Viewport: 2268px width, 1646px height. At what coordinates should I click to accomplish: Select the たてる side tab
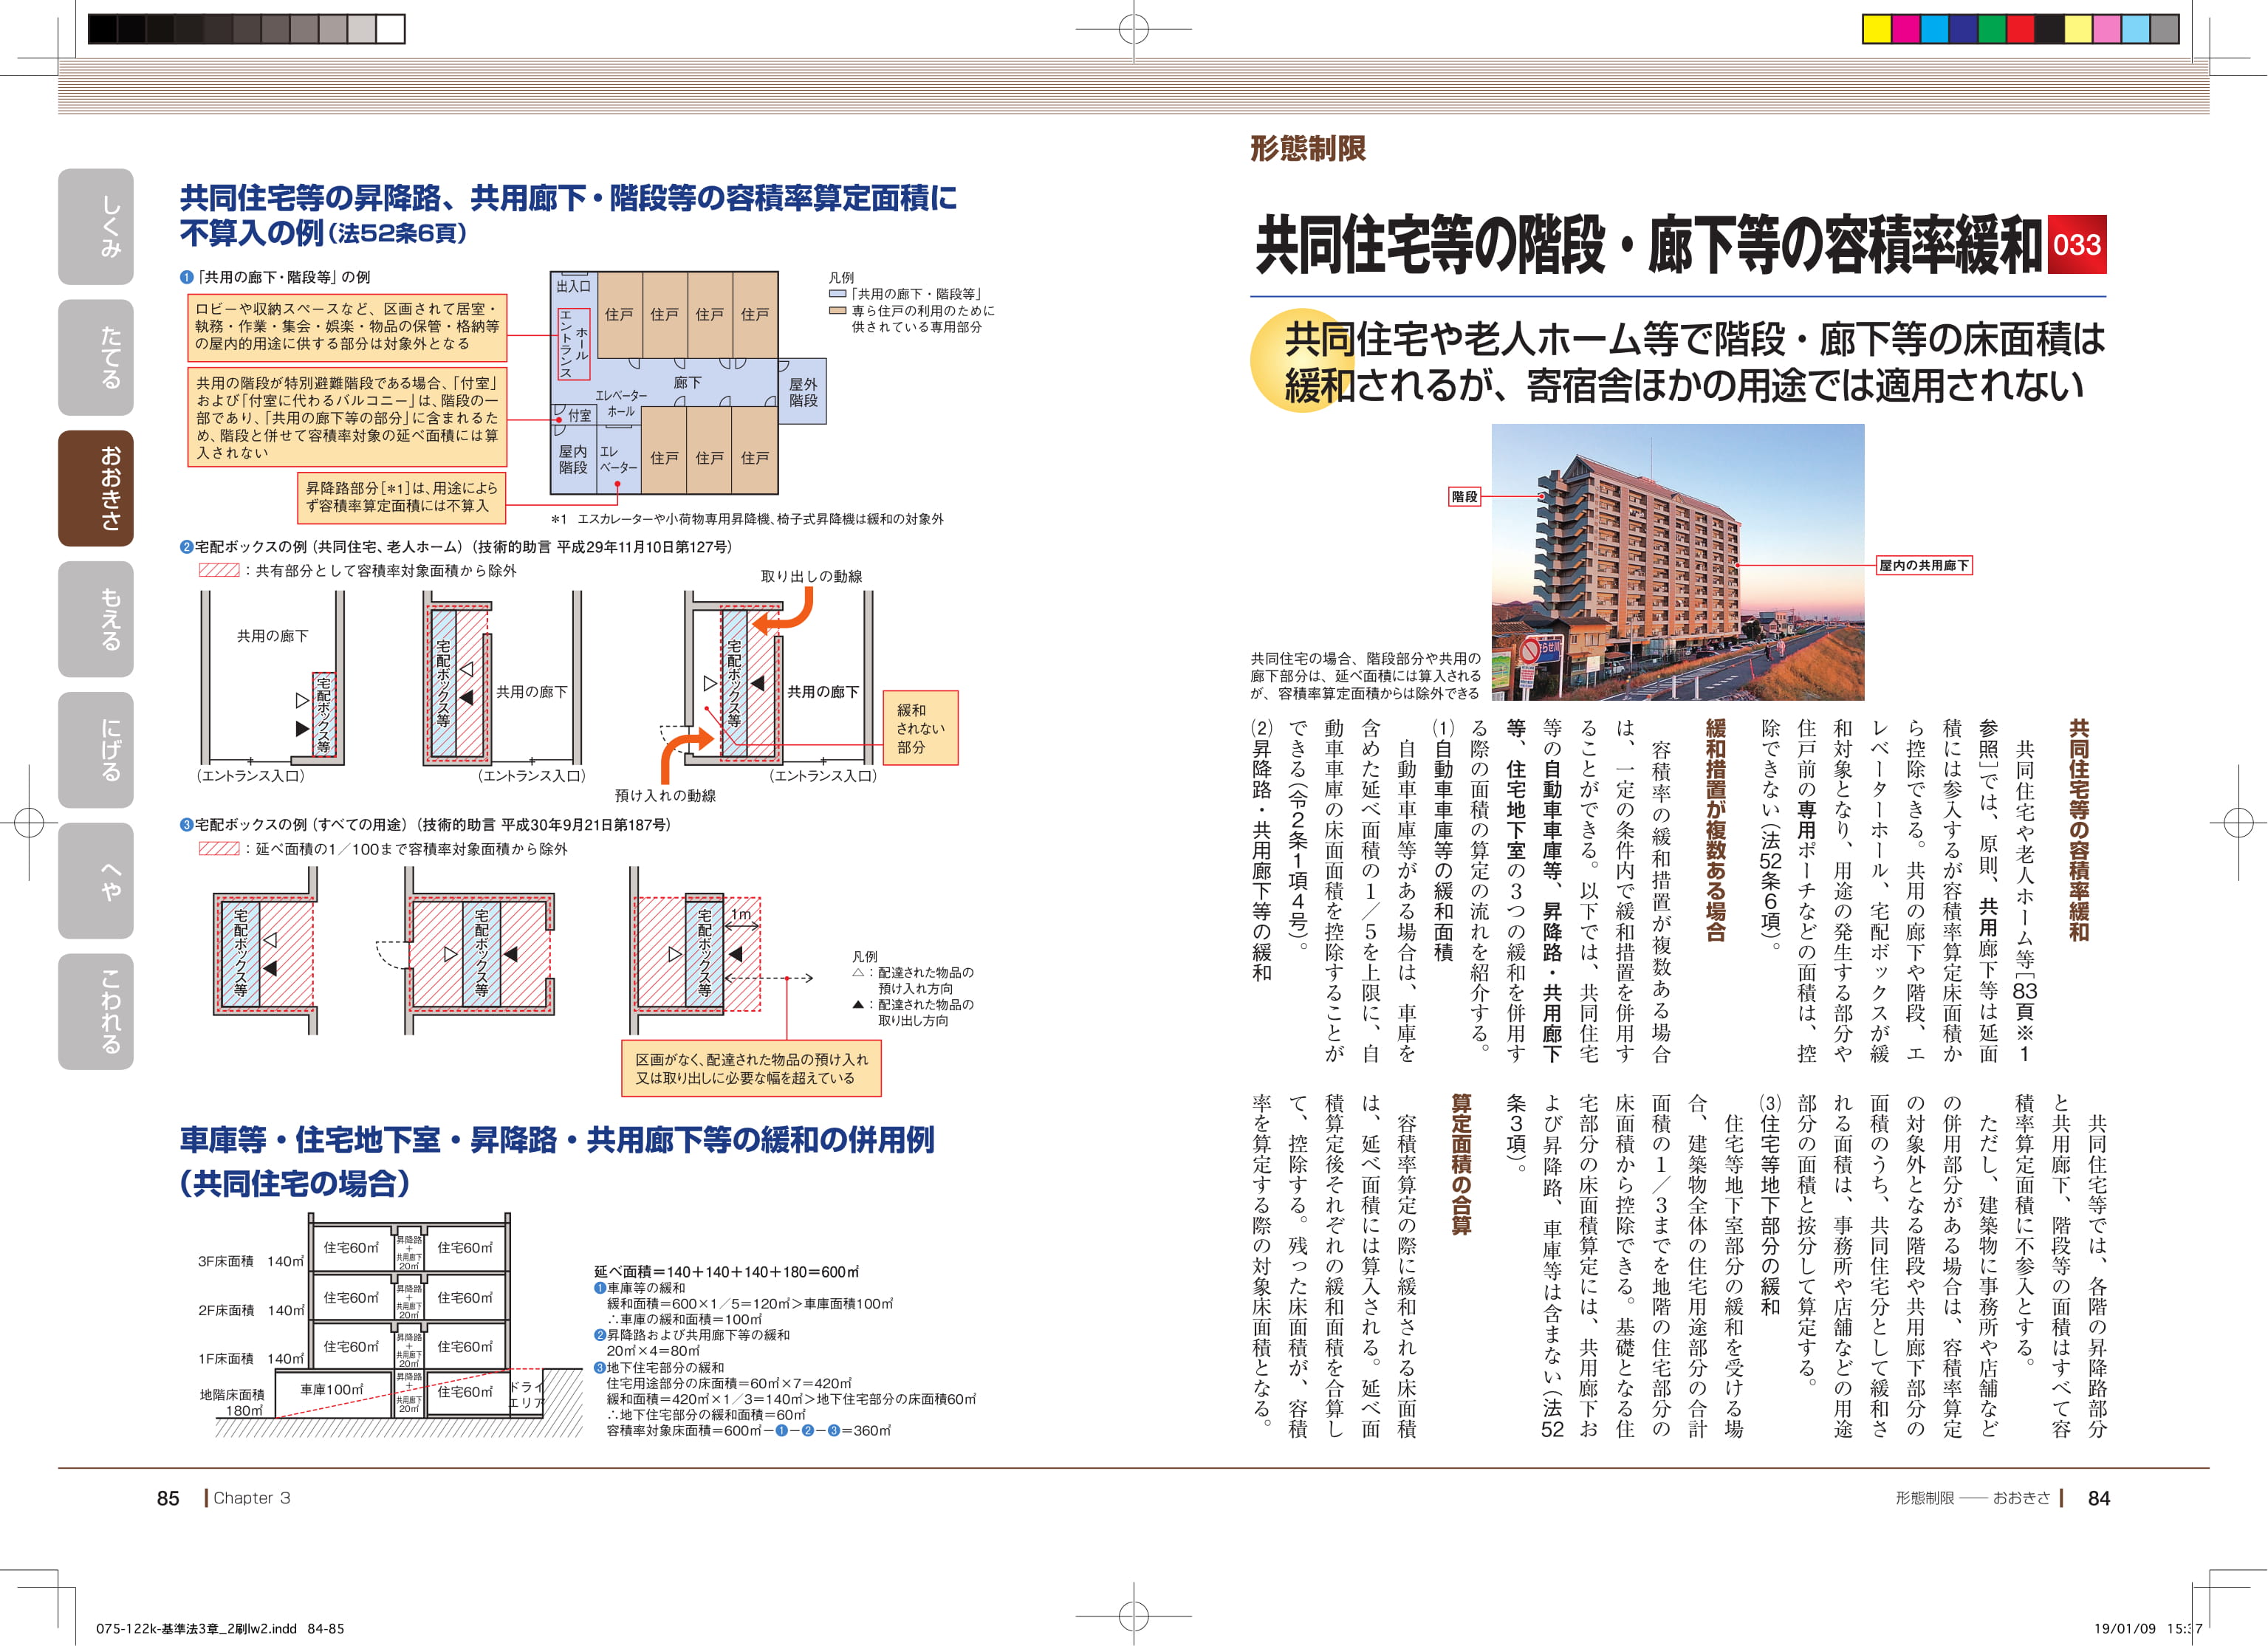(x=96, y=357)
